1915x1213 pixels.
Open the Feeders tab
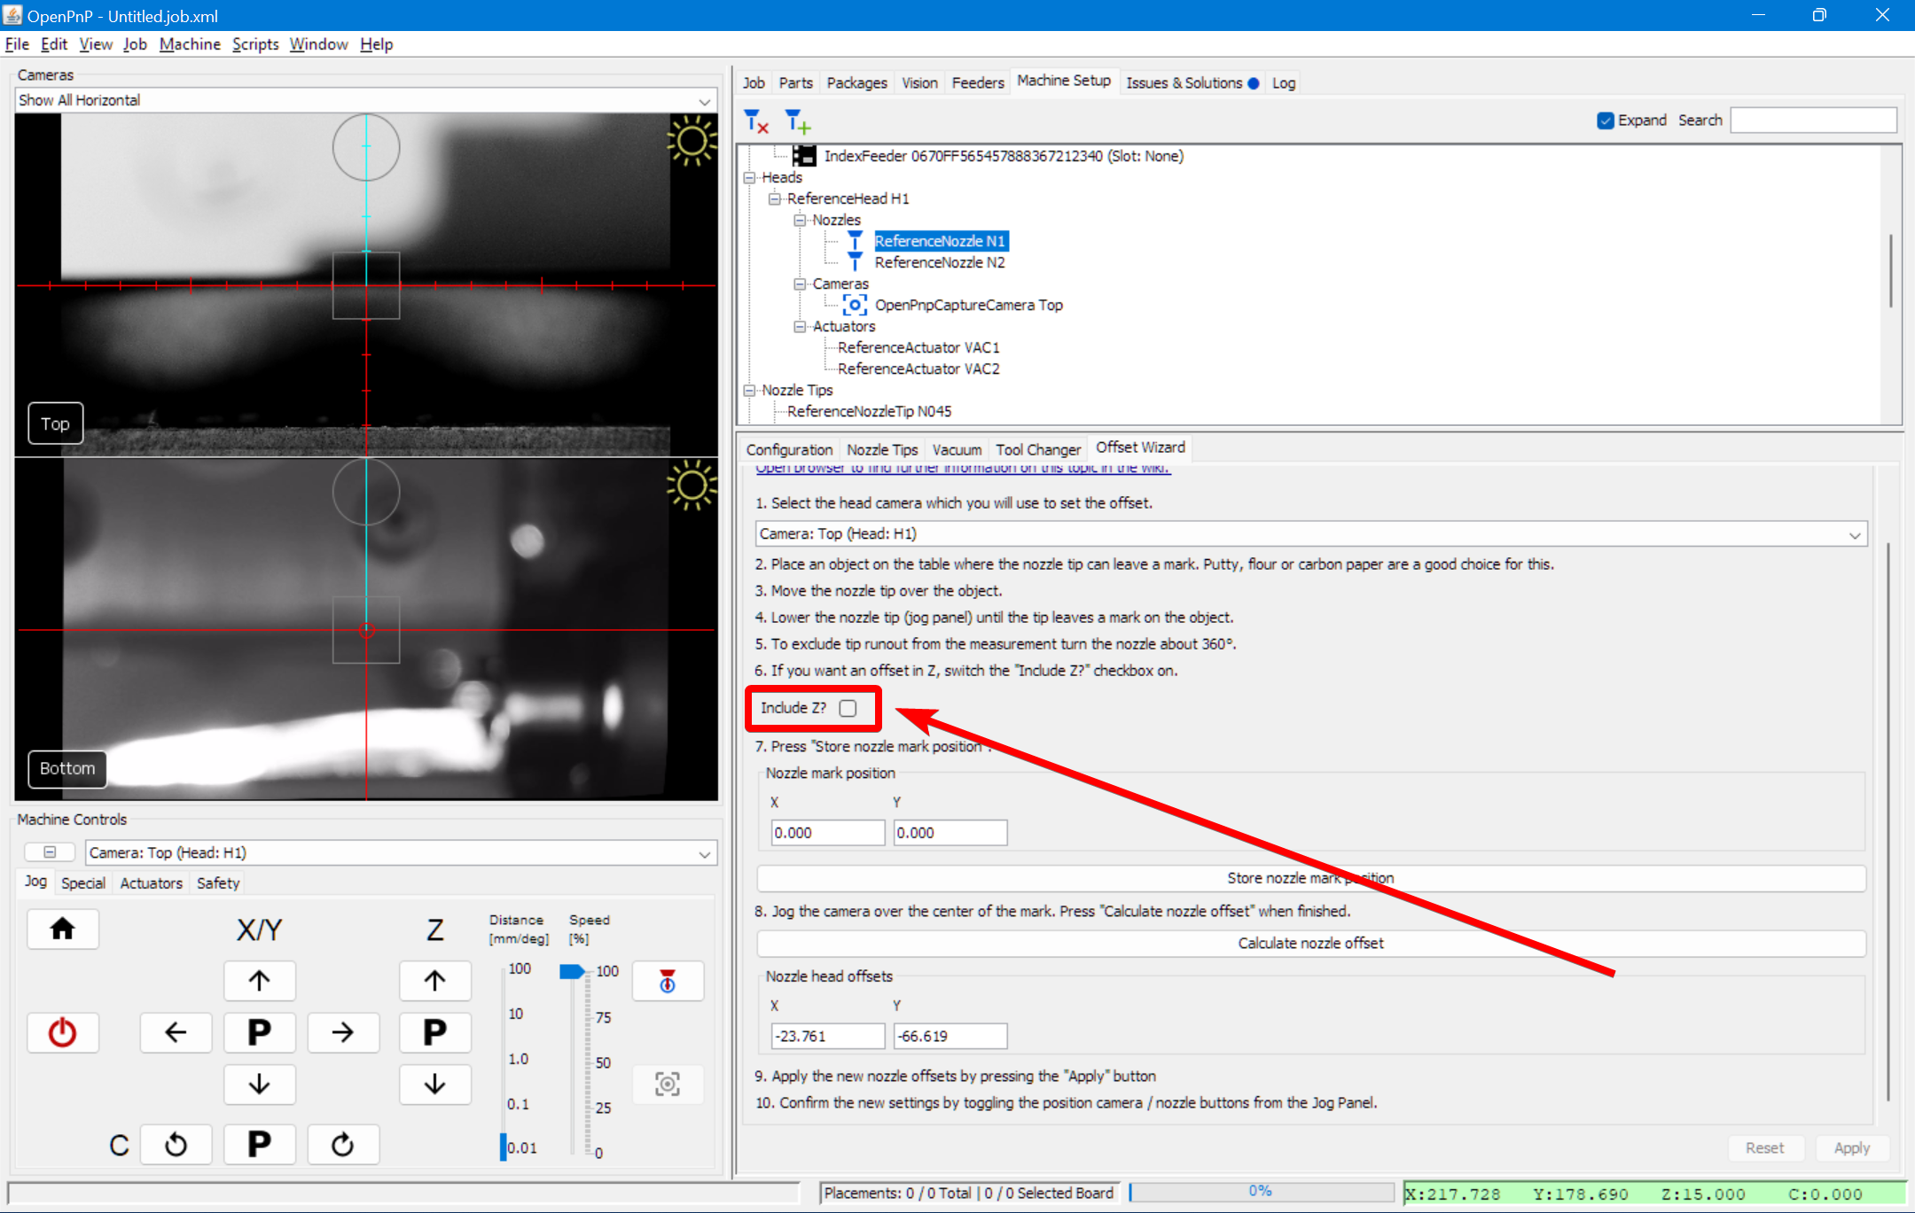977,82
